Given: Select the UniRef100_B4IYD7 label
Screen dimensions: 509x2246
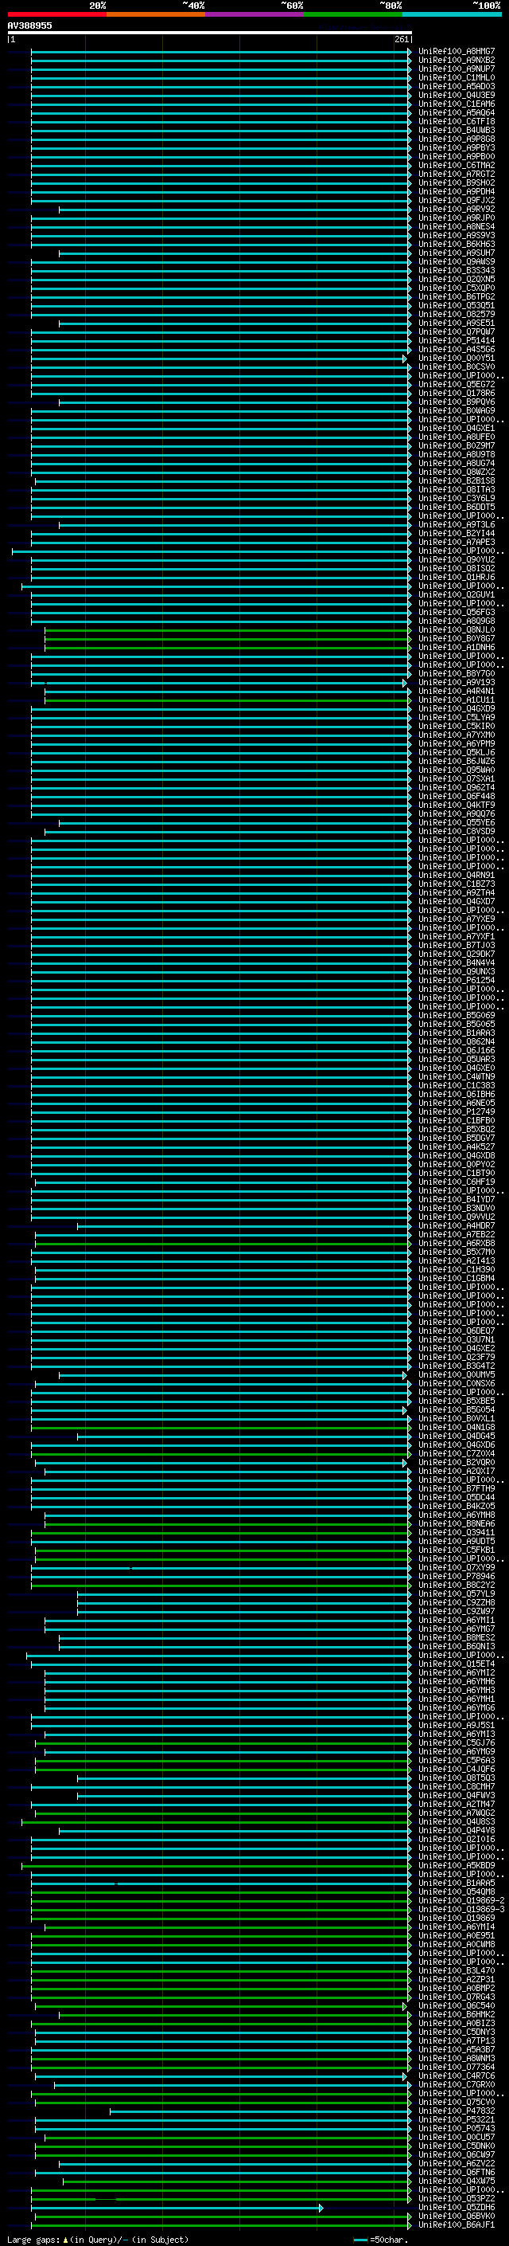Looking at the screenshot, I should (x=457, y=1200).
